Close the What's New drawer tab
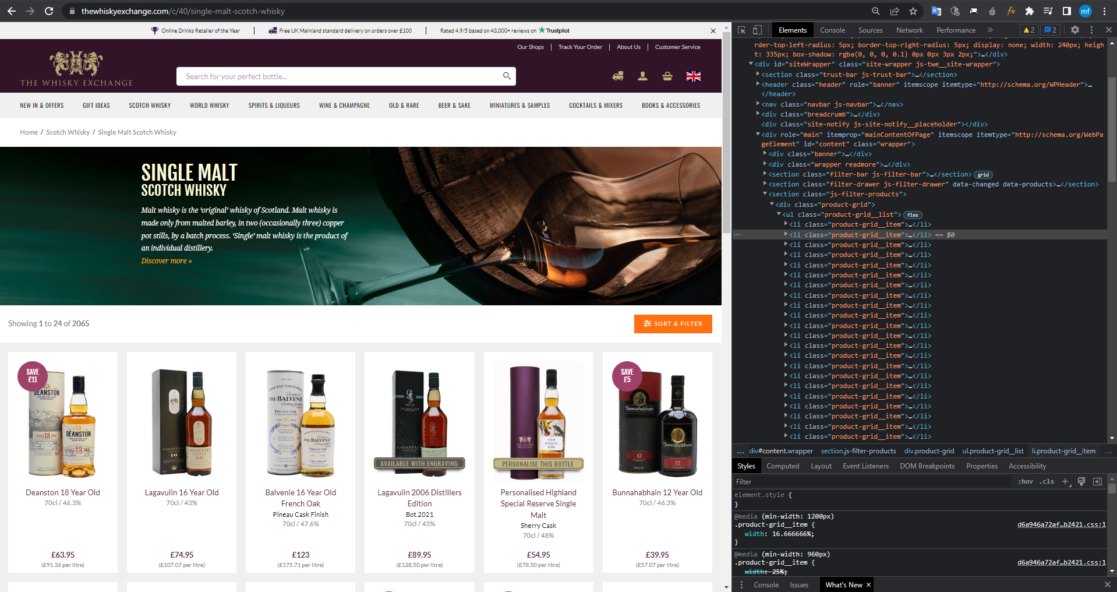The width and height of the screenshot is (1117, 592). [x=868, y=584]
